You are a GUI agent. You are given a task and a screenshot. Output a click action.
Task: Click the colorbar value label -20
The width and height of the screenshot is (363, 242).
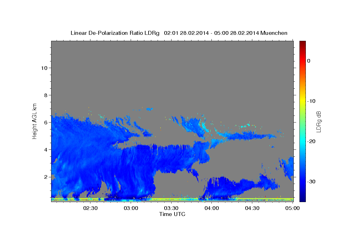pos(312,141)
